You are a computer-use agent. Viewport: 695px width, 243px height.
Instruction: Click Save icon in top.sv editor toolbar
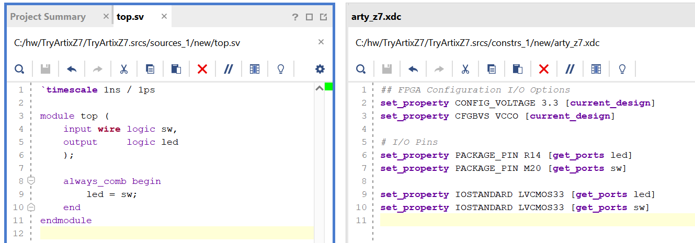(45, 69)
